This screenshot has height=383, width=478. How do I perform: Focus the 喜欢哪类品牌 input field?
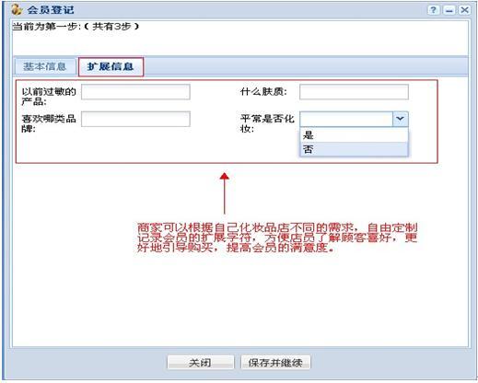(x=135, y=119)
